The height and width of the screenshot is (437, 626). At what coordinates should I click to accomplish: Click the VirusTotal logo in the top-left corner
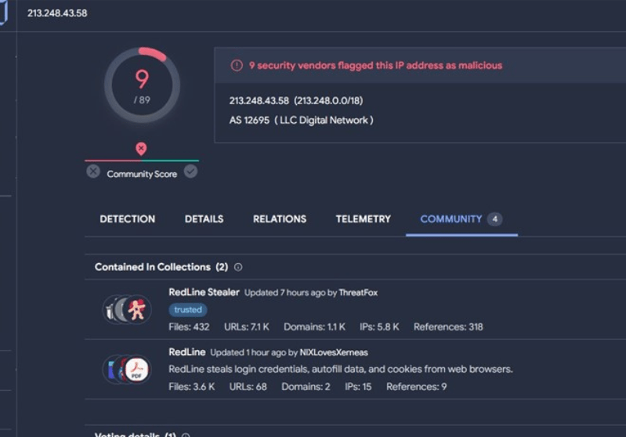[x=3, y=13]
